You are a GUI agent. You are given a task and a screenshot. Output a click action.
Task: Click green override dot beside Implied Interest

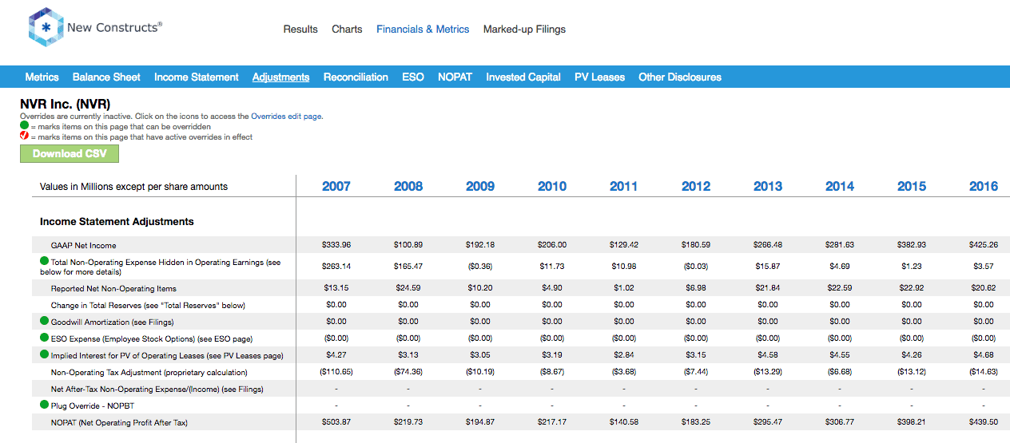click(x=45, y=354)
